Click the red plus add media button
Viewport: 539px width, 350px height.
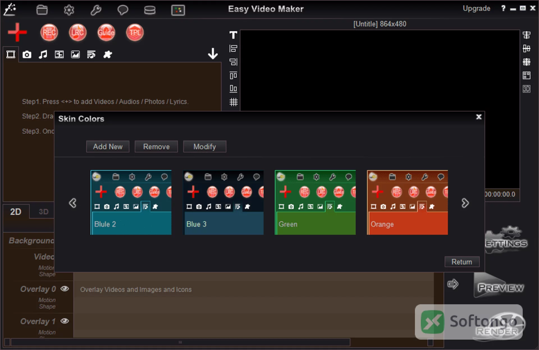click(17, 32)
